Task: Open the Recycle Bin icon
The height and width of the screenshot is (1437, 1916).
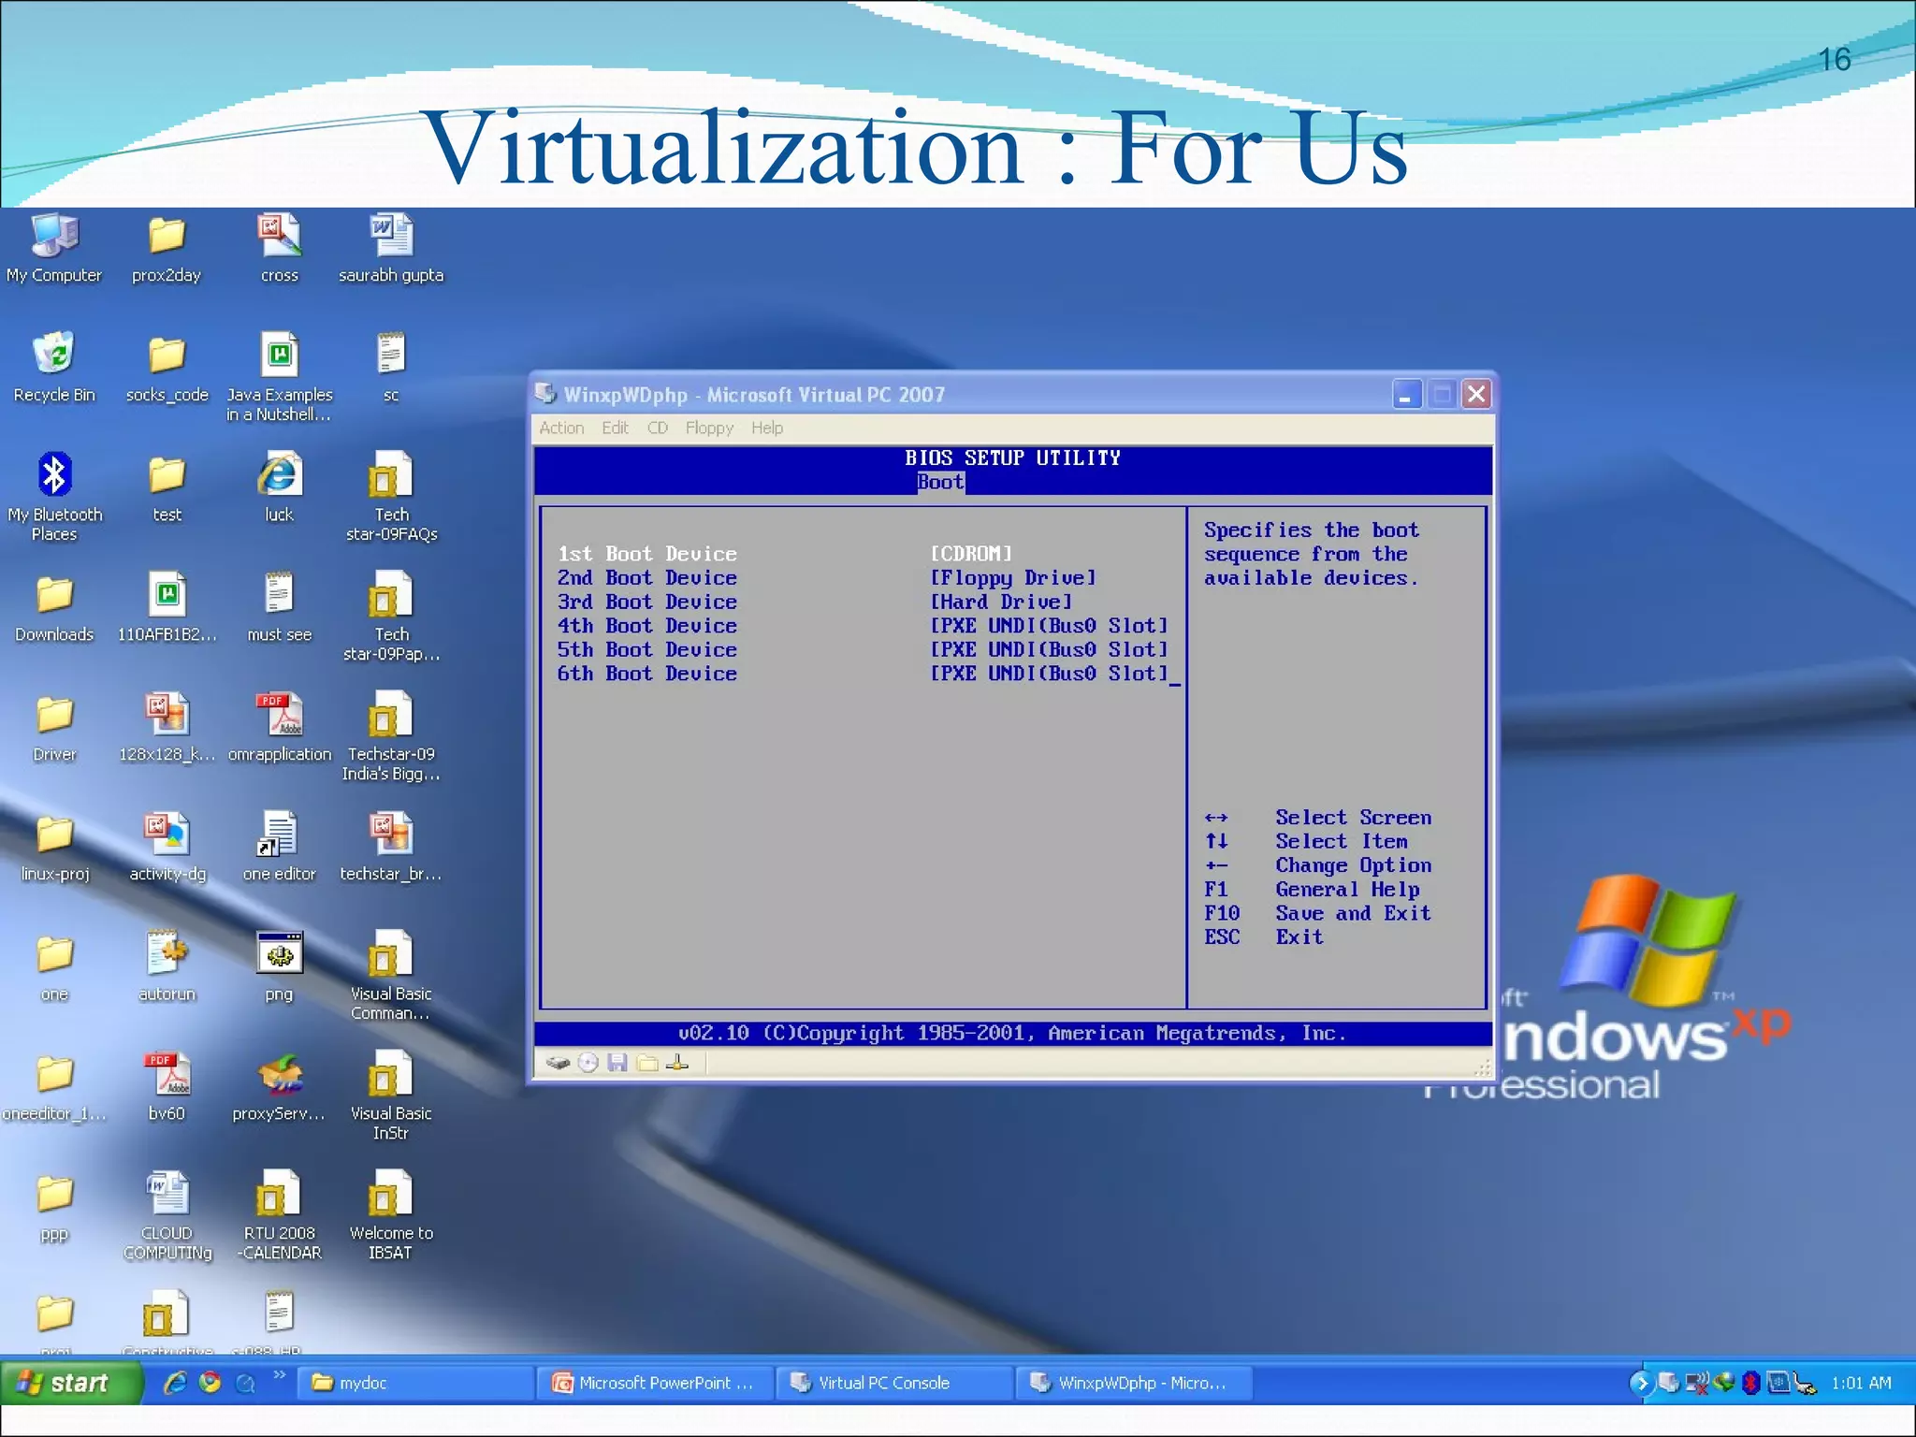Action: [x=54, y=368]
